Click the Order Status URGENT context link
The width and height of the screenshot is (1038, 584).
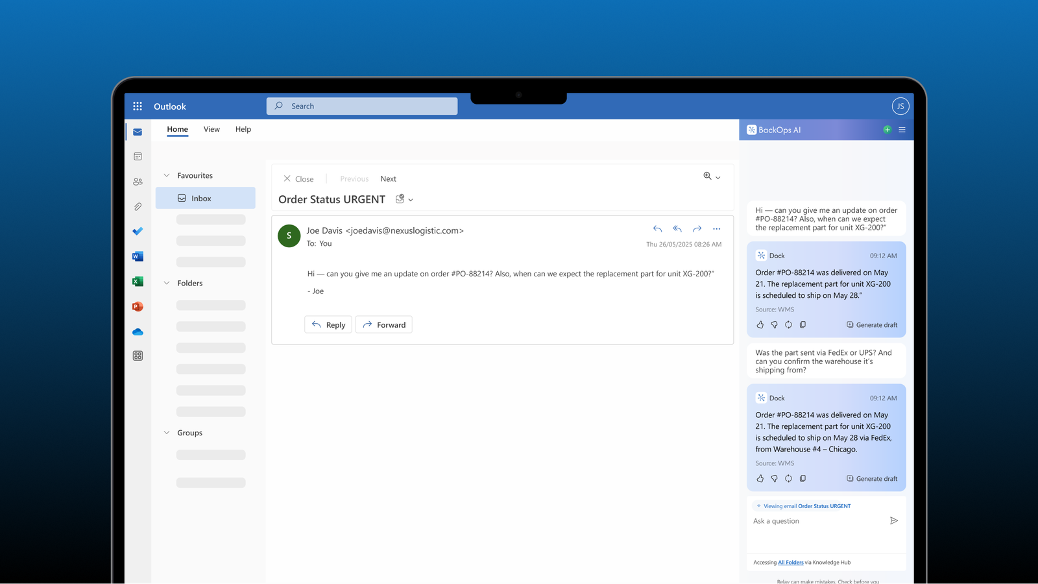click(x=824, y=506)
